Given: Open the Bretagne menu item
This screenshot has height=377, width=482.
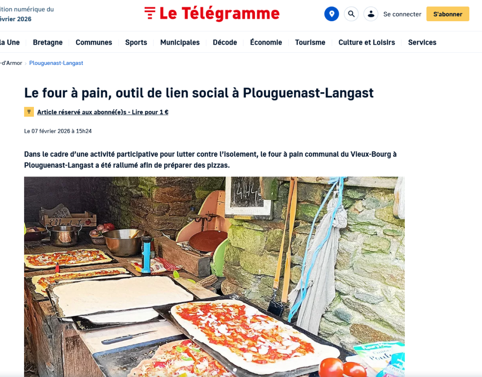Looking at the screenshot, I should 48,42.
